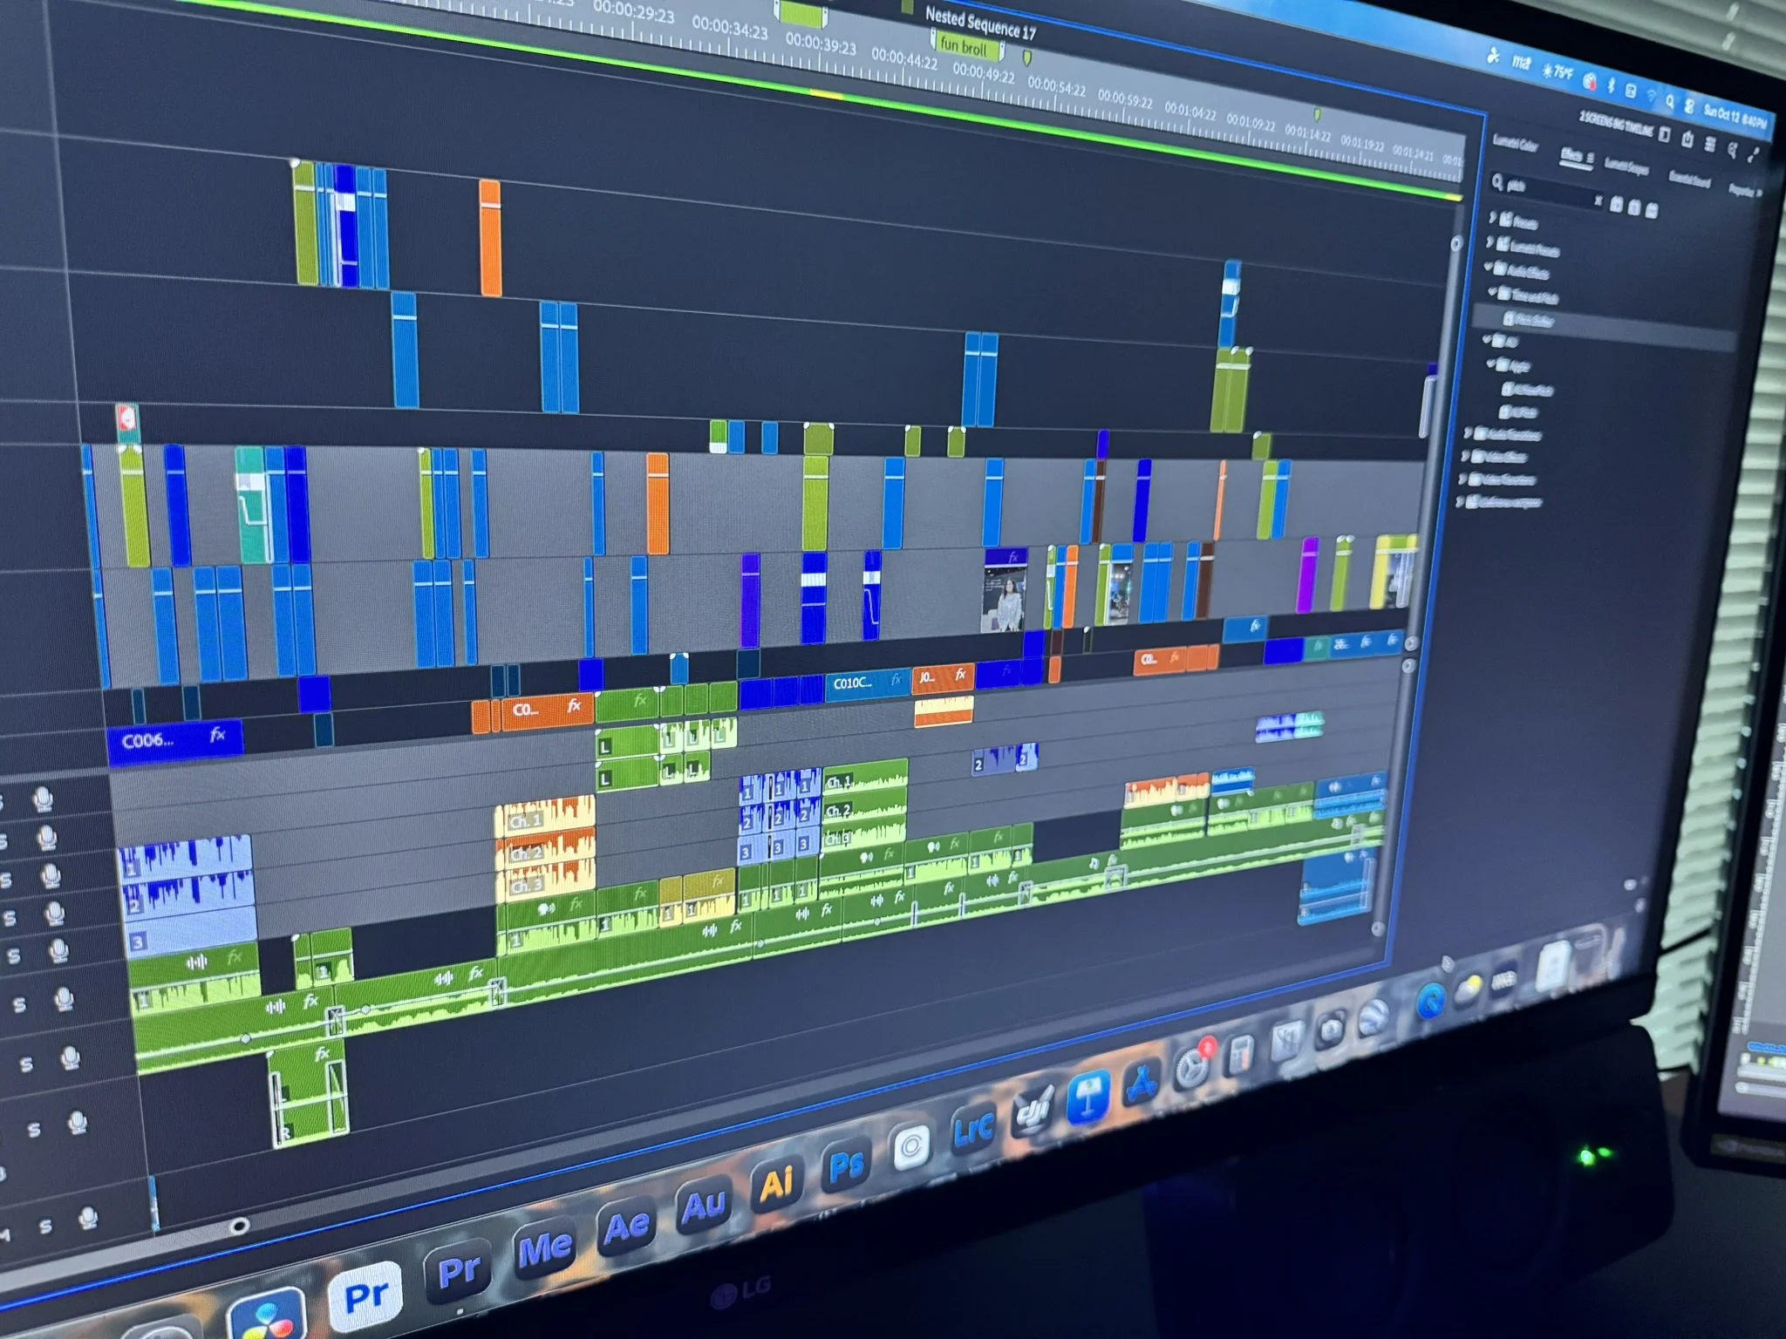Click the Quick Export icon at top right
Screen dimensions: 1786x1339
pos(1687,139)
